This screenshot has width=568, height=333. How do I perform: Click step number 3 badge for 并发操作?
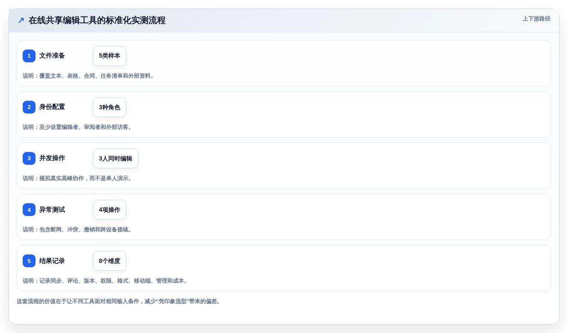tap(29, 158)
